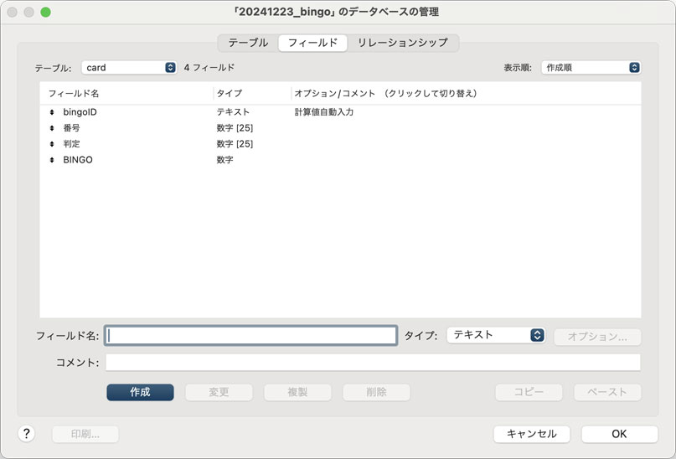Viewport: 676px width, 459px height.
Task: Click the 複製 button
Action: pos(297,392)
